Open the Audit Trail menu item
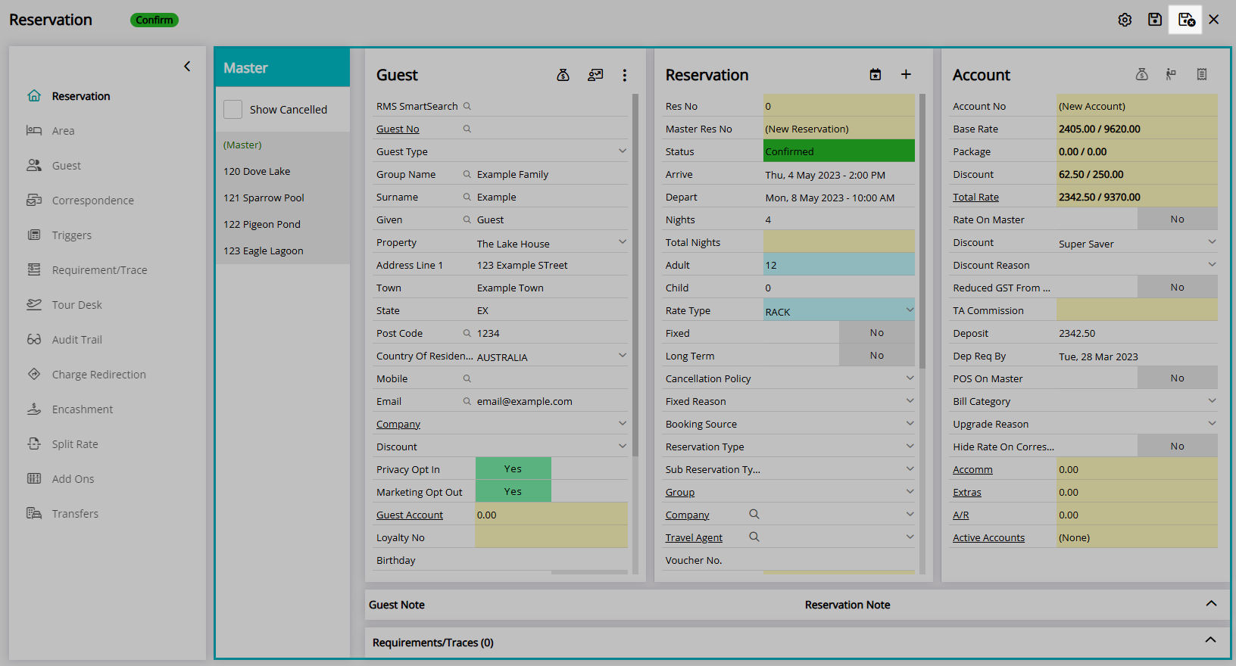Image resolution: width=1236 pixels, height=666 pixels. pos(76,340)
